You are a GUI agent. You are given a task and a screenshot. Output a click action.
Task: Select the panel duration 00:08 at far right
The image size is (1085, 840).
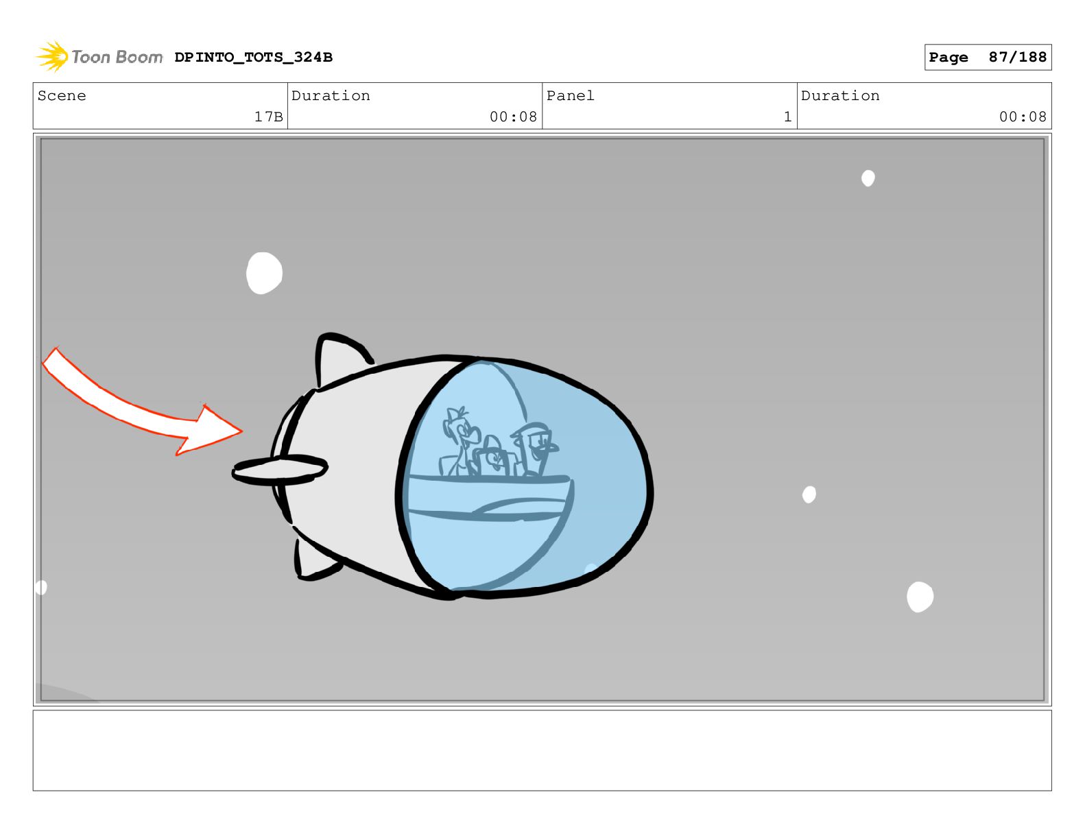pyautogui.click(x=1023, y=117)
